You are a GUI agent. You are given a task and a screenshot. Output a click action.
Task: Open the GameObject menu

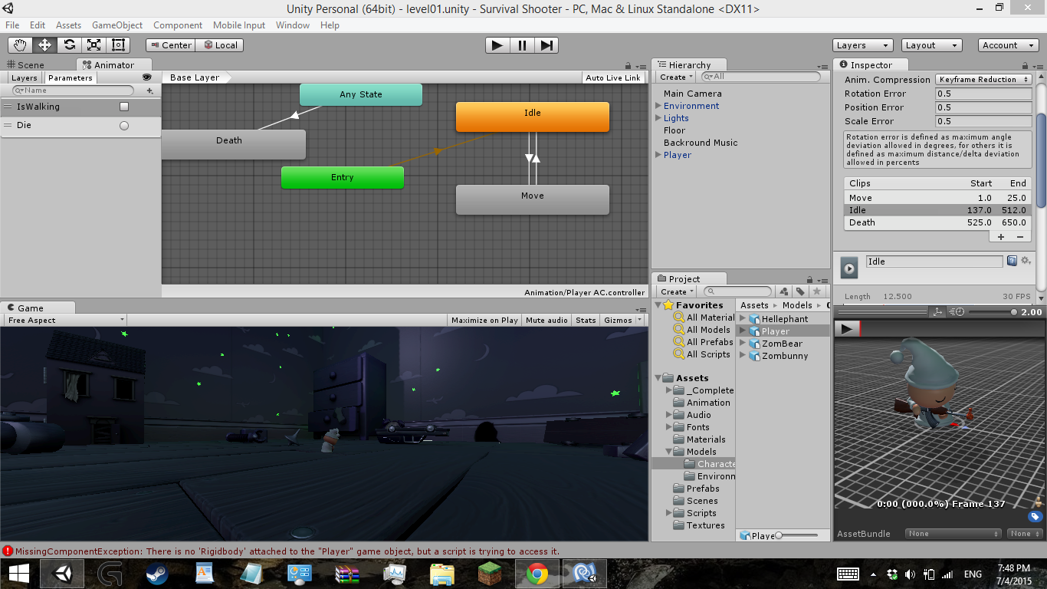[x=117, y=25]
